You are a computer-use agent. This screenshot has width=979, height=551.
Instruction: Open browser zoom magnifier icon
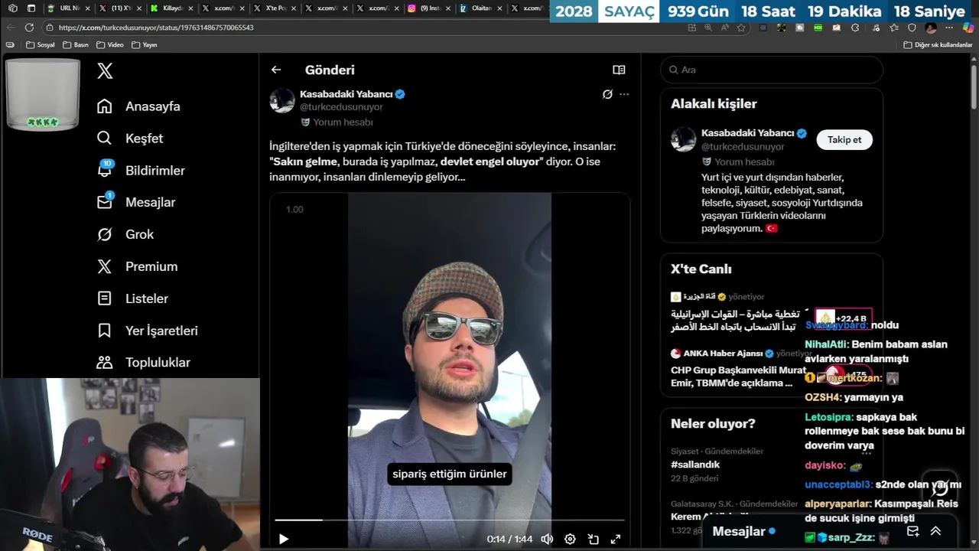(707, 28)
